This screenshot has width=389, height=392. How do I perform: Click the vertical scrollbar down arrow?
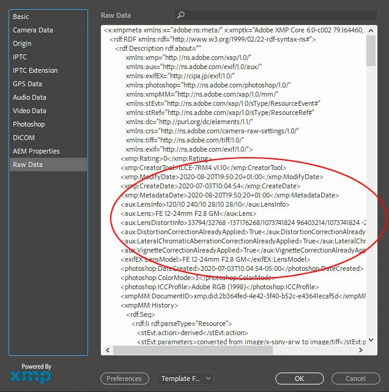371,340
